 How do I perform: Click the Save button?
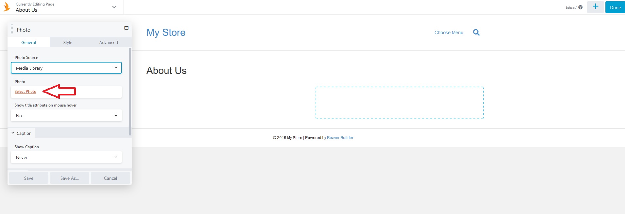29,178
